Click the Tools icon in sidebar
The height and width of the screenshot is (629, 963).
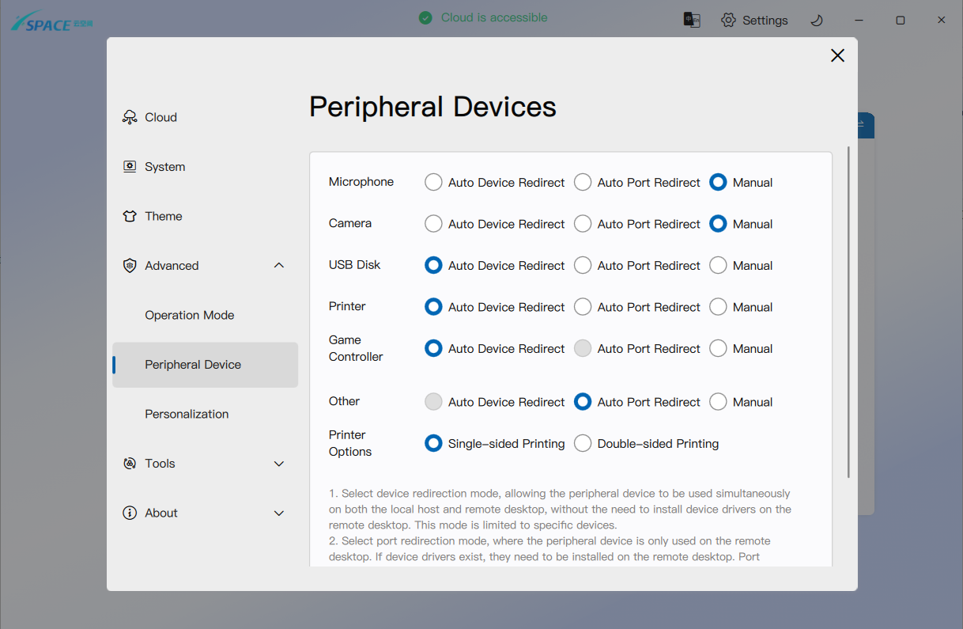click(x=130, y=464)
